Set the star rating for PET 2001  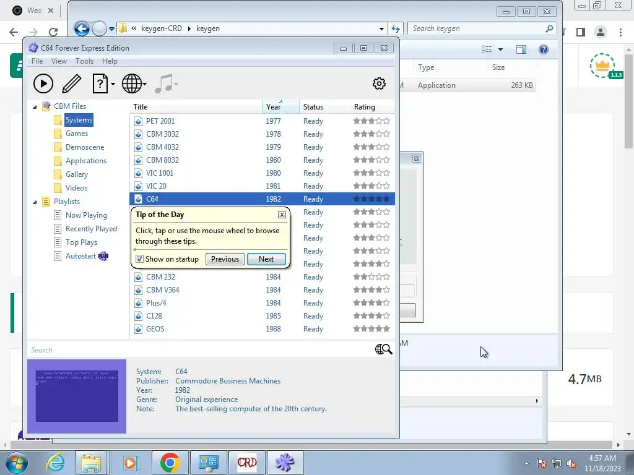coord(371,121)
